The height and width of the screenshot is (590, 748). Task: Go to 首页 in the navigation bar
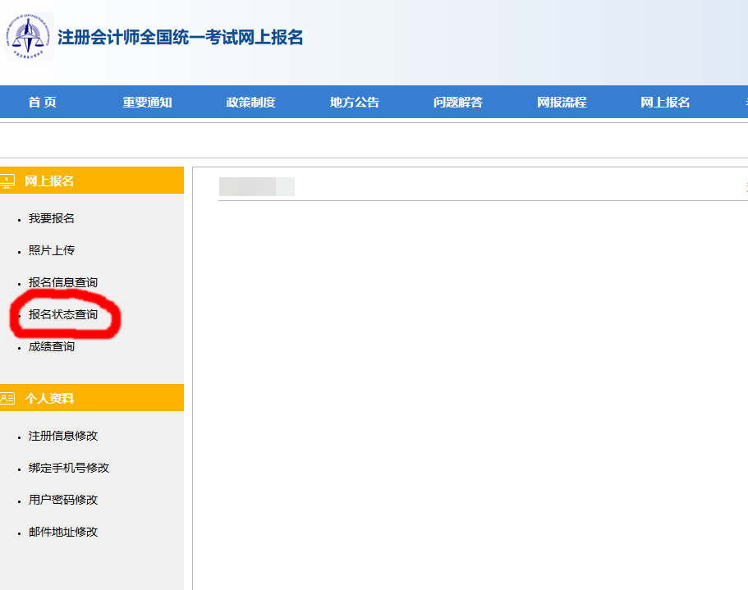click(x=43, y=103)
